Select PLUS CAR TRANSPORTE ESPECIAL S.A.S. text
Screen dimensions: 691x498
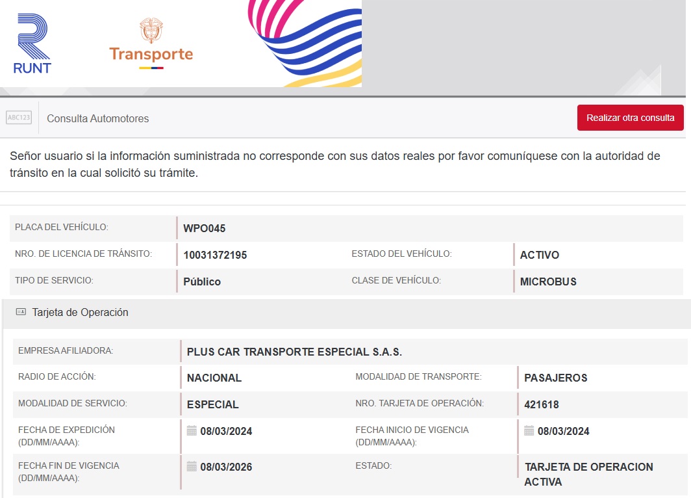pos(294,352)
